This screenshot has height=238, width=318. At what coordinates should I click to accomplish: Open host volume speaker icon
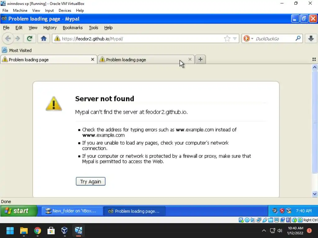(280, 231)
